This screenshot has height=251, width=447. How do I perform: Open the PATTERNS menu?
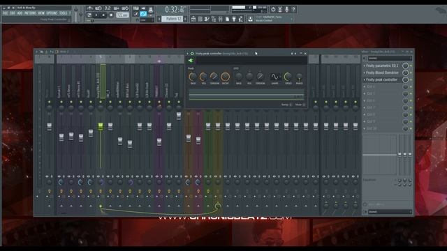pos(30,13)
